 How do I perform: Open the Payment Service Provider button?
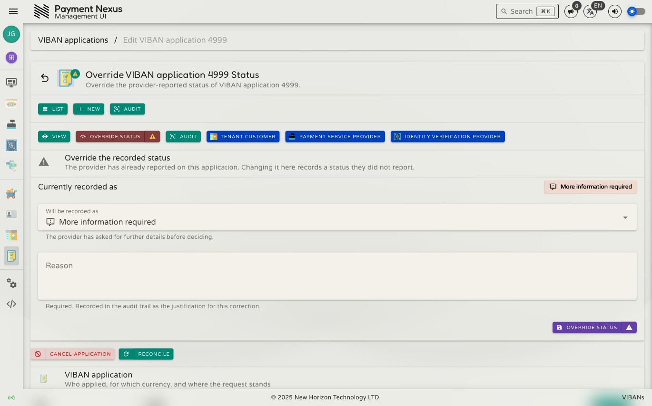point(335,137)
